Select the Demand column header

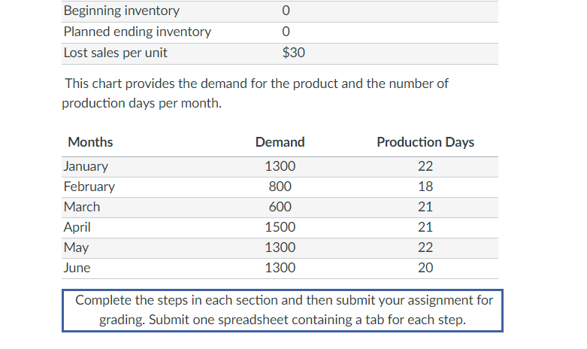coord(280,141)
